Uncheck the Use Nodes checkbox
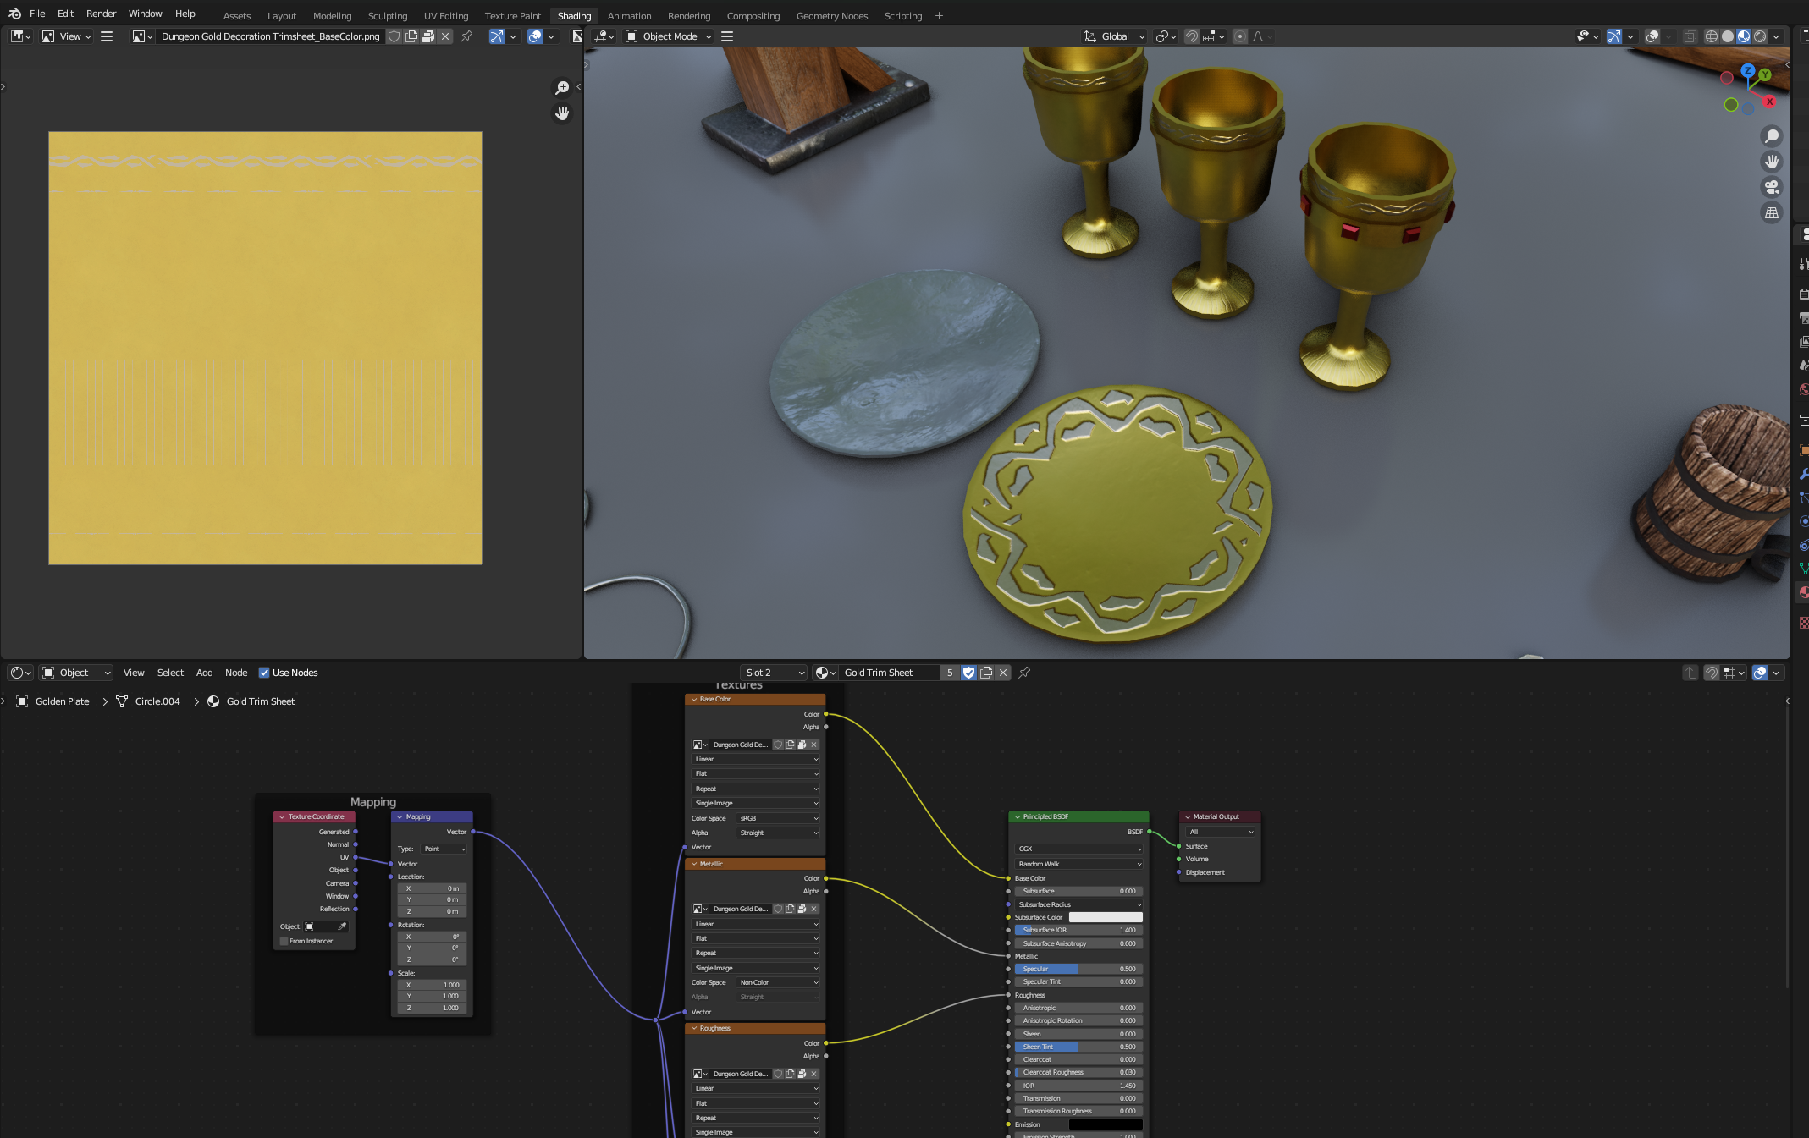Viewport: 1809px width, 1138px height. click(264, 673)
